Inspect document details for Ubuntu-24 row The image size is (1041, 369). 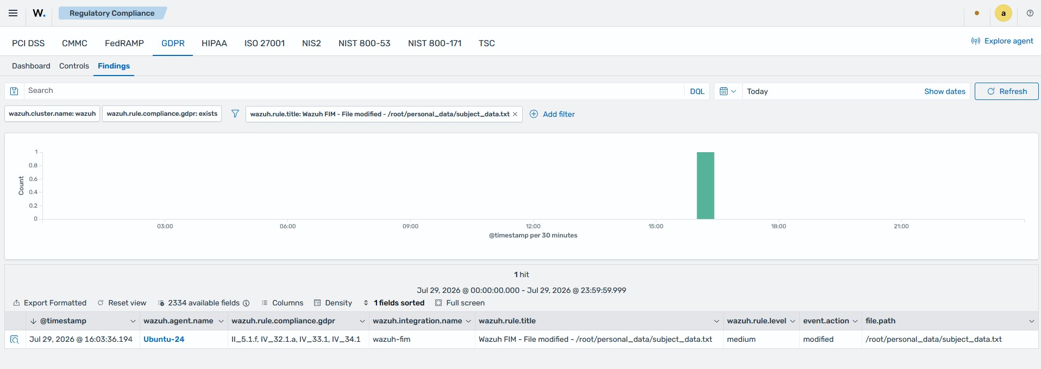pyautogui.click(x=15, y=340)
